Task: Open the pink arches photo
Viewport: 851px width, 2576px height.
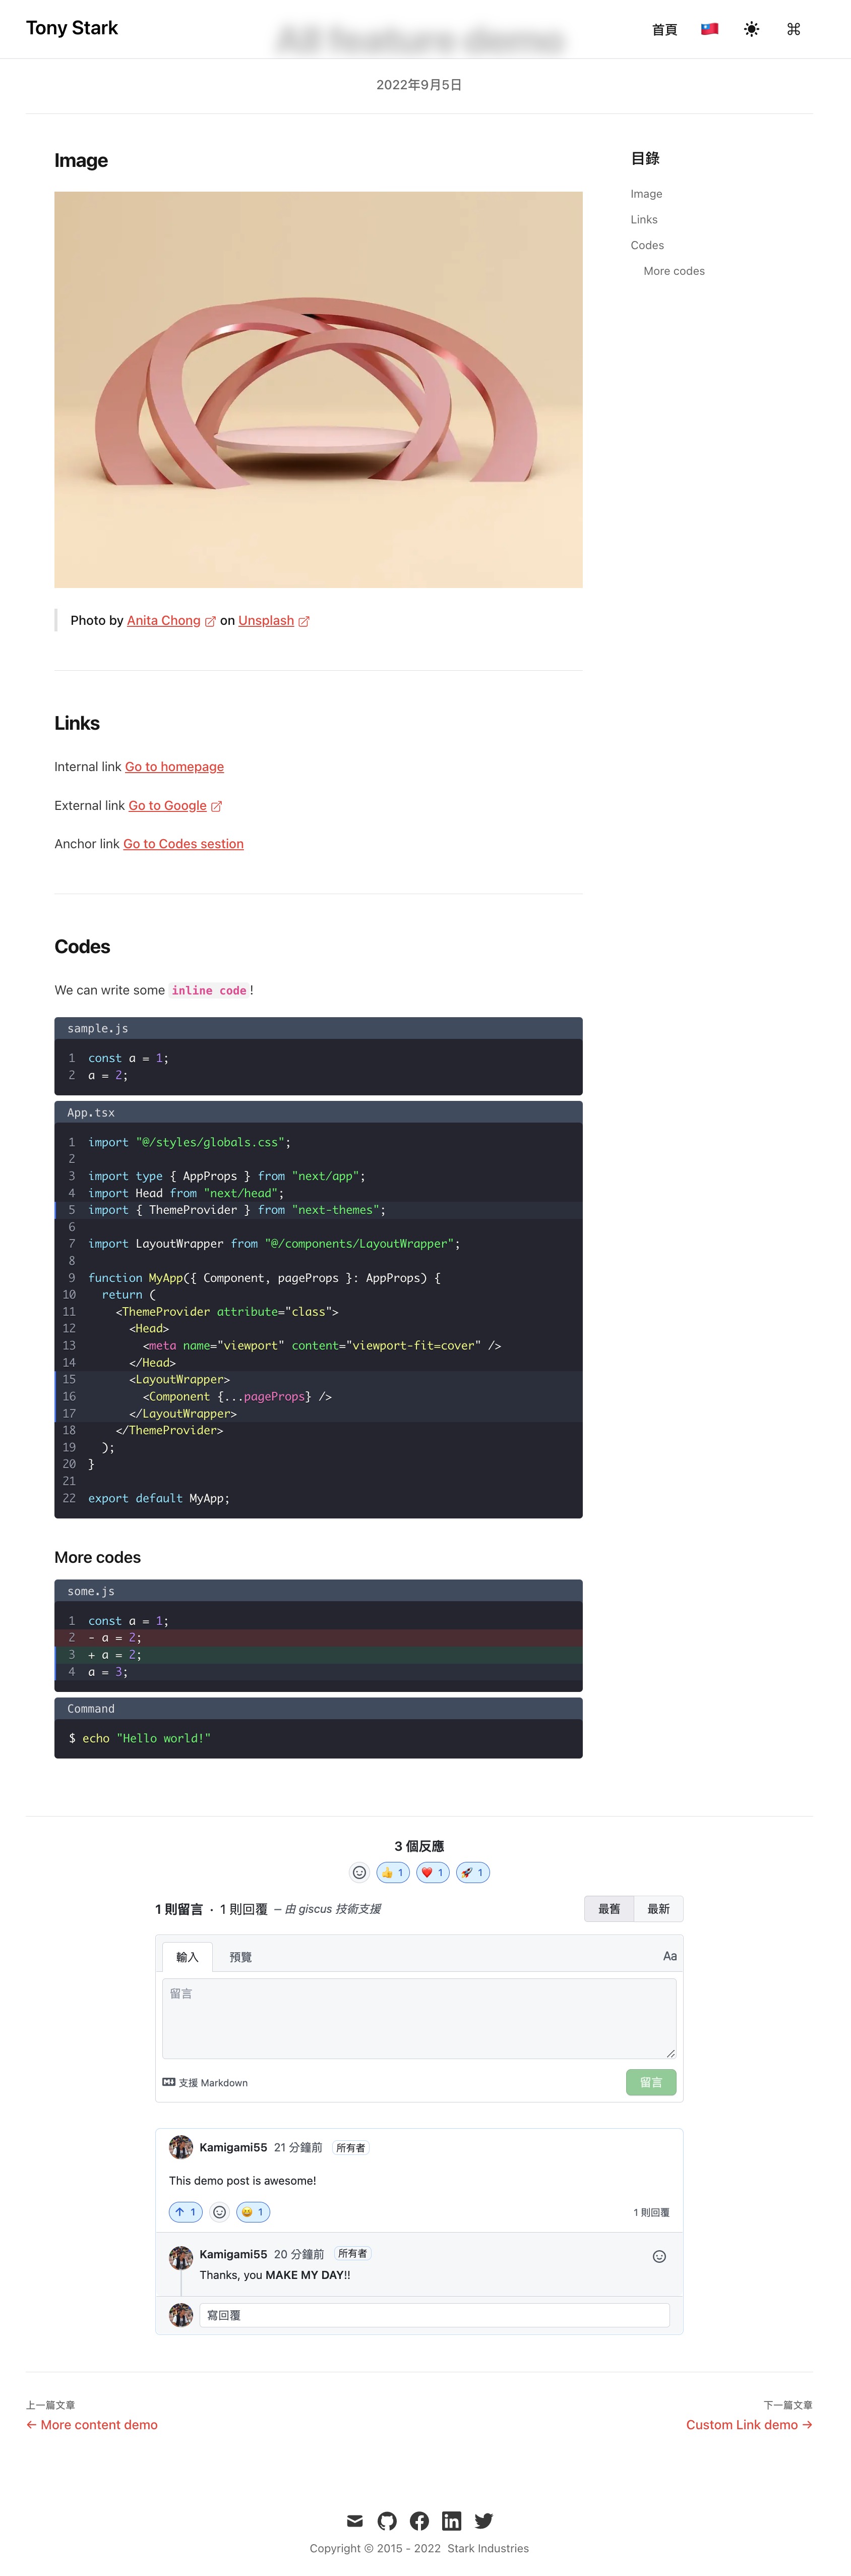Action: (318, 389)
